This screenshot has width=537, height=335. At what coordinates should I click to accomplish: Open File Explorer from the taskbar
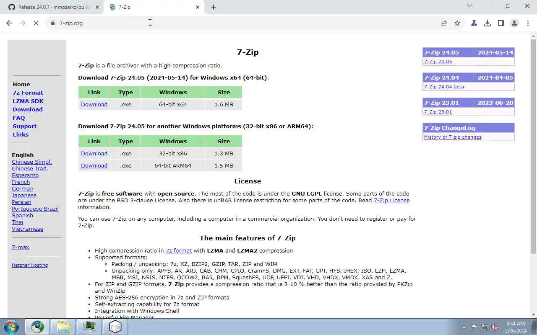[x=63, y=327]
